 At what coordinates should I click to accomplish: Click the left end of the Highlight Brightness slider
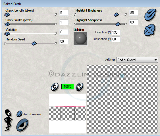pos(75,14)
